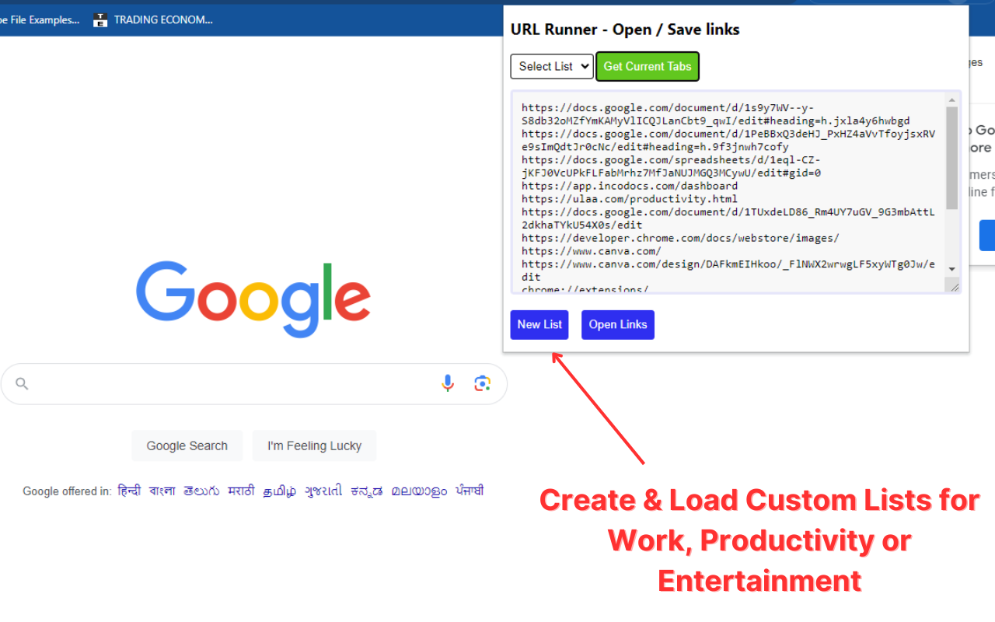
Task: Click the Open Links button
Action: pos(618,325)
